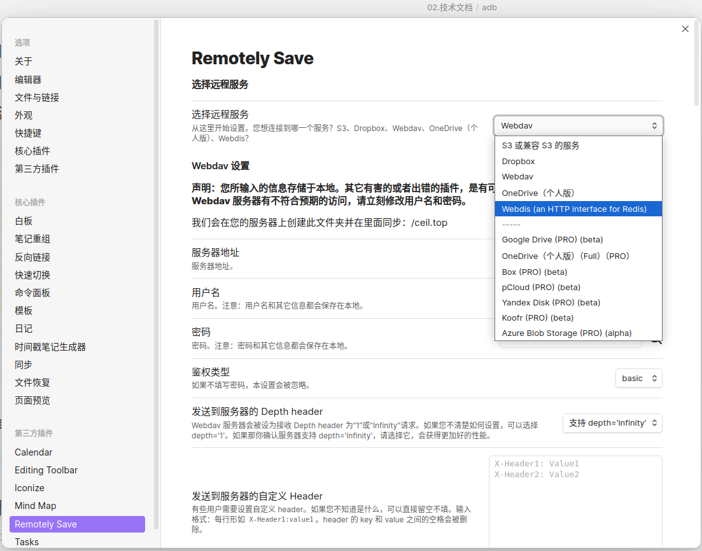The width and height of the screenshot is (702, 551).
Task: Open the Depth header infinity dropdown
Action: point(612,423)
